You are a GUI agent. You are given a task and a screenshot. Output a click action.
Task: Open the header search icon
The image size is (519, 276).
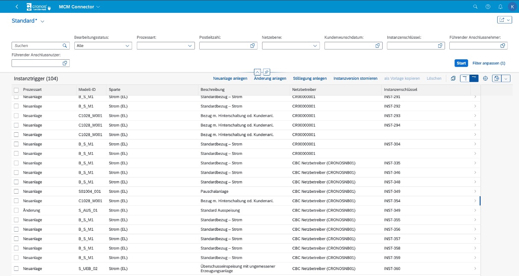pos(475,7)
